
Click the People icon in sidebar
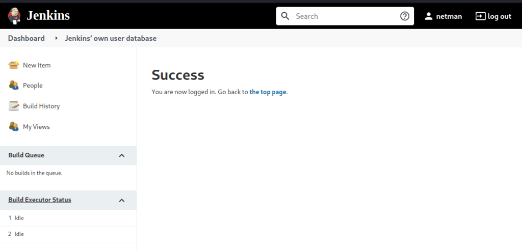pos(14,86)
